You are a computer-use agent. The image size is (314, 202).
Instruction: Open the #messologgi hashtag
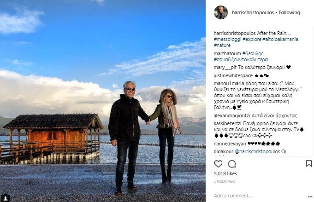click(227, 39)
